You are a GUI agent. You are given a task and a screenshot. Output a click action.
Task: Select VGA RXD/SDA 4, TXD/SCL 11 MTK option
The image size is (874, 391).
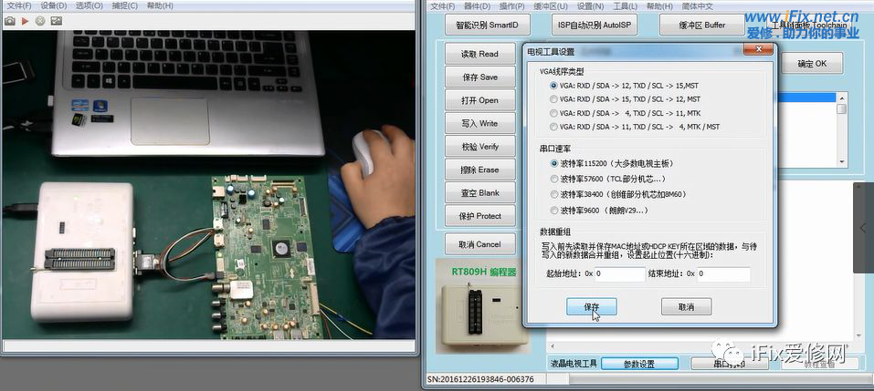pyautogui.click(x=553, y=113)
